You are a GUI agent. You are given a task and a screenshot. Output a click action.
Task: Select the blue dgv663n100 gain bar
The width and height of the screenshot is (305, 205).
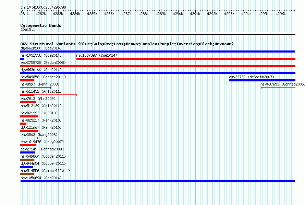158,73
